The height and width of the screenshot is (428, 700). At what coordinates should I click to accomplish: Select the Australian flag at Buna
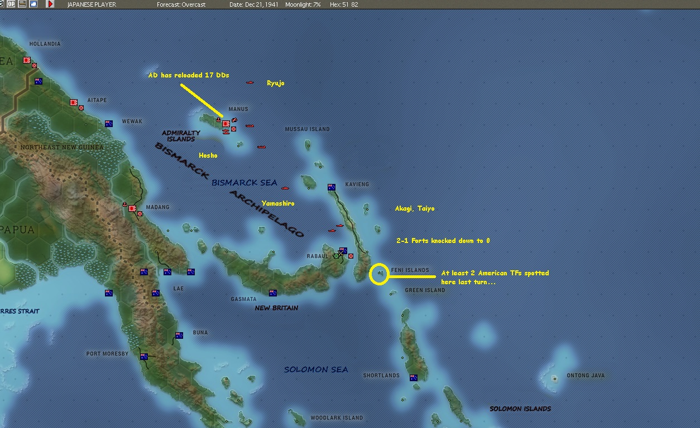(x=179, y=335)
